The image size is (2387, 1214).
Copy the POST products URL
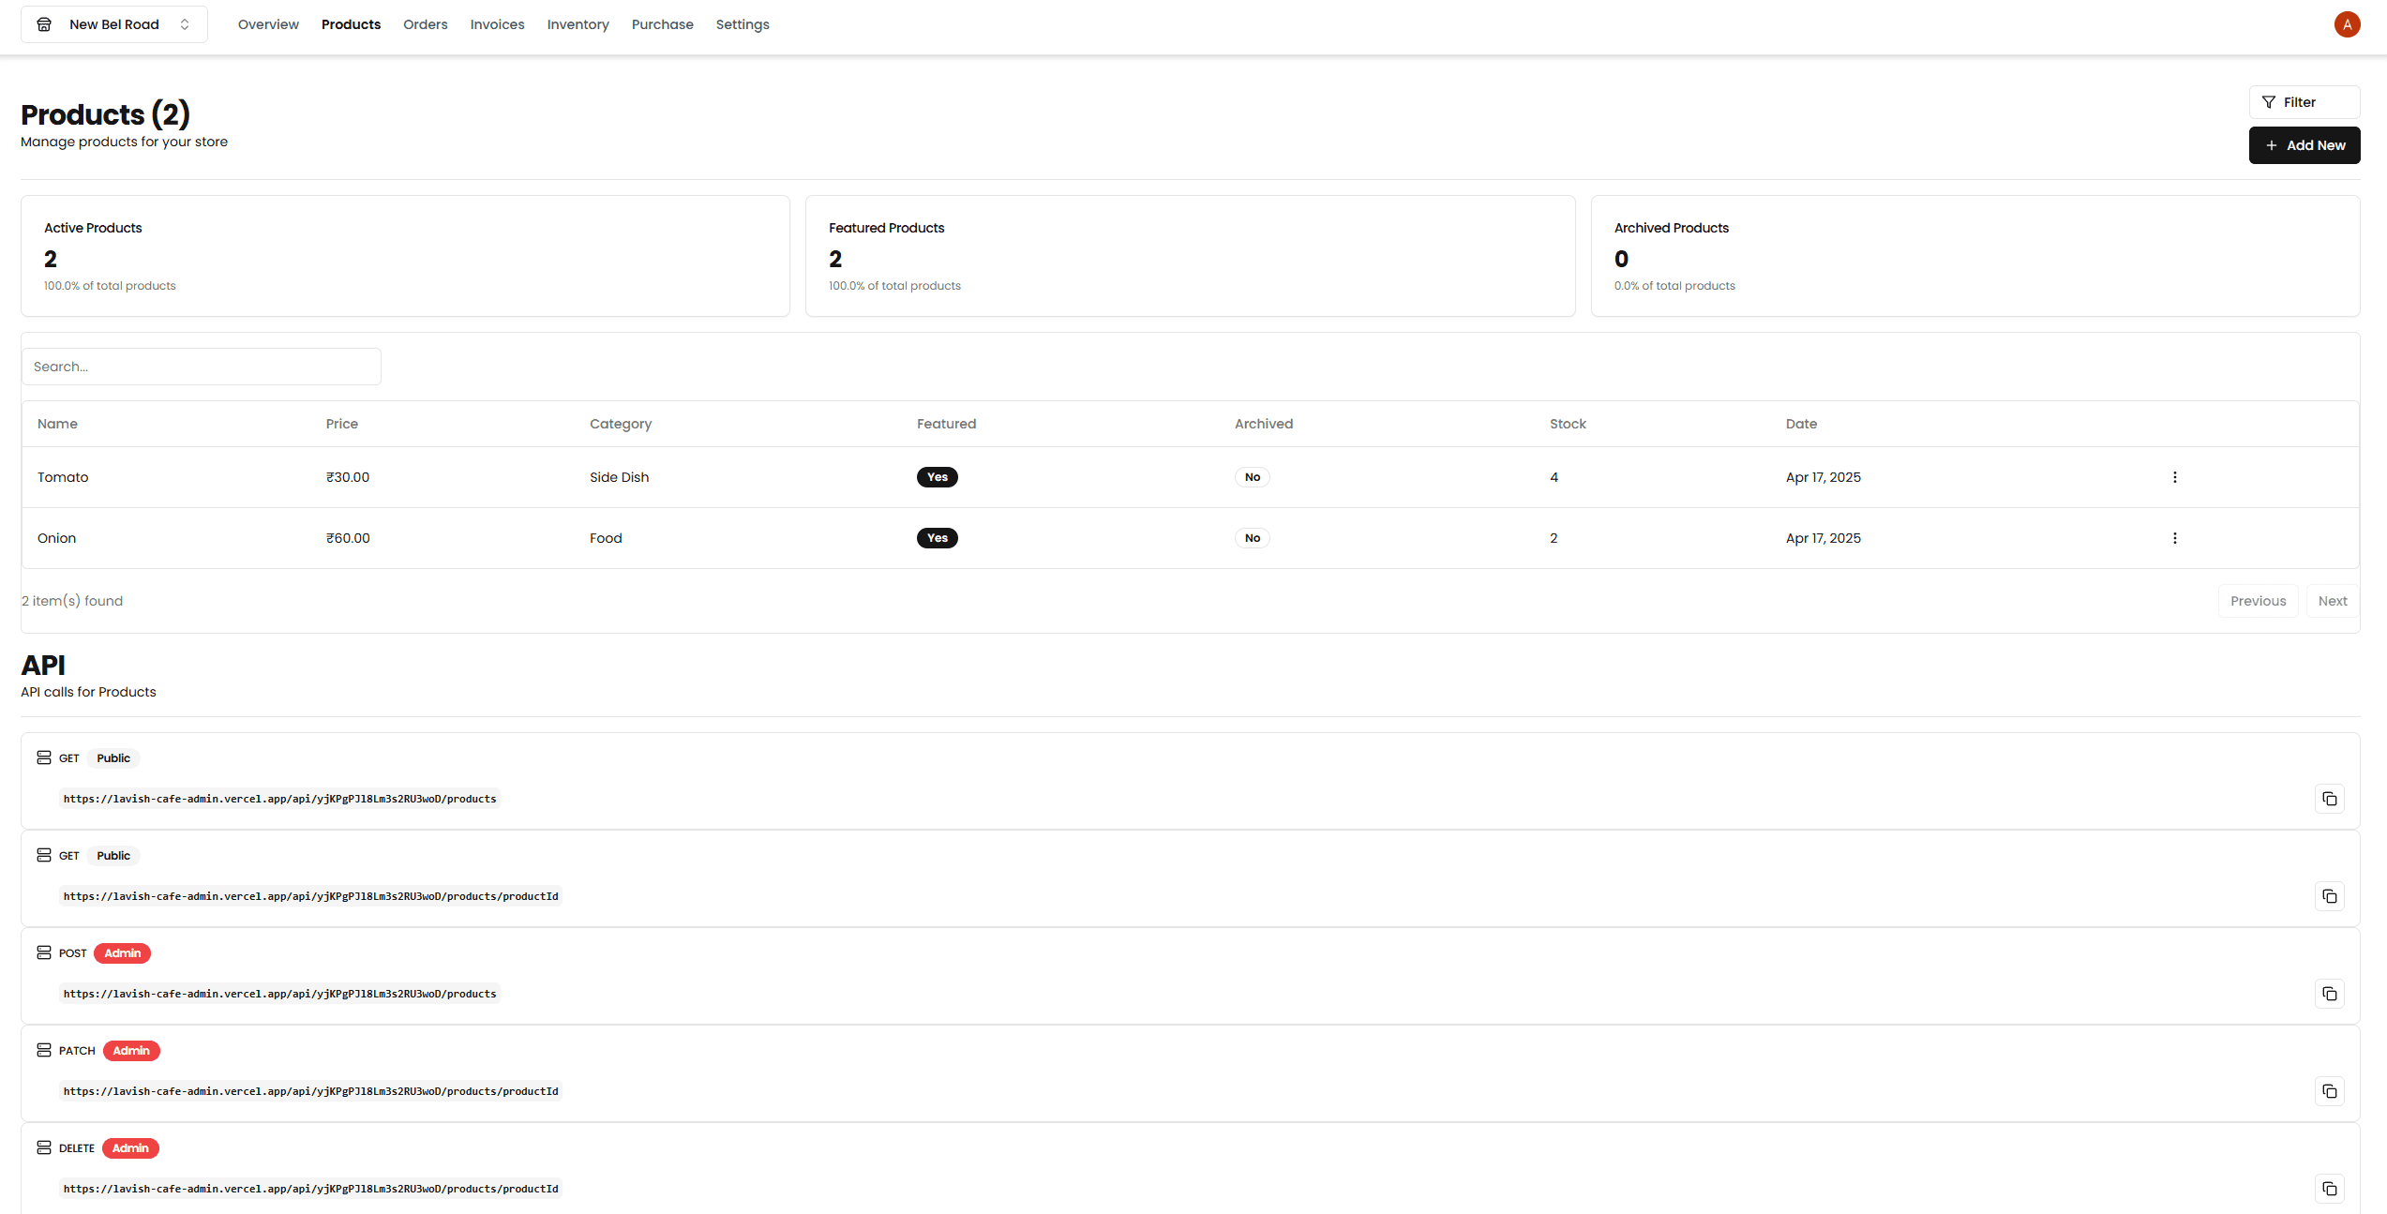[2329, 994]
